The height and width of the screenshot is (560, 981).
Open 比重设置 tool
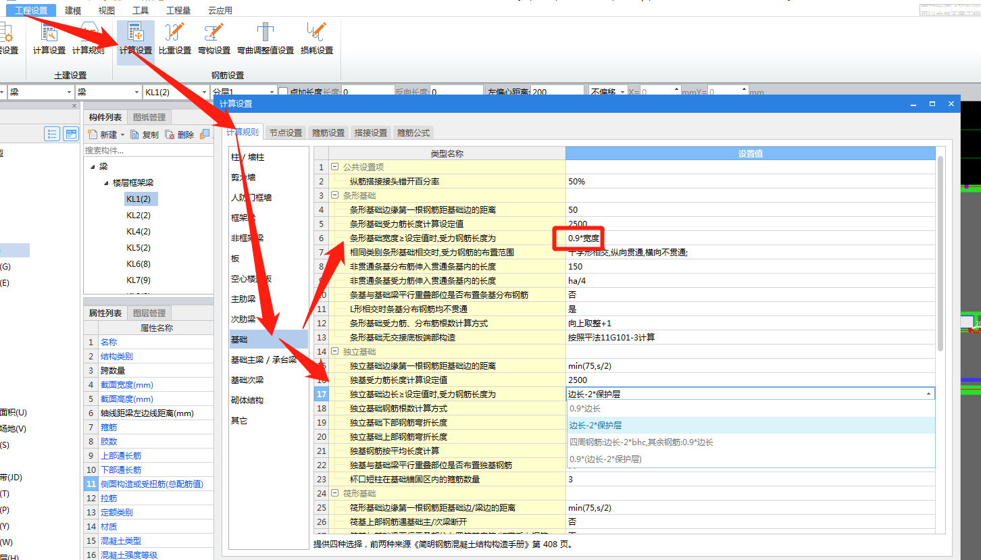(175, 39)
